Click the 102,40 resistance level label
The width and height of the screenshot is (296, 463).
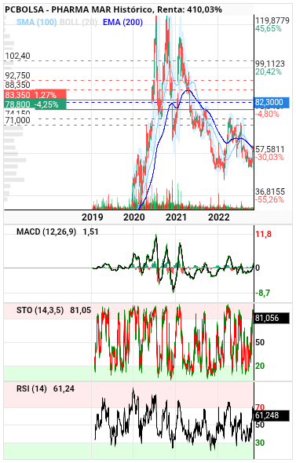point(18,56)
